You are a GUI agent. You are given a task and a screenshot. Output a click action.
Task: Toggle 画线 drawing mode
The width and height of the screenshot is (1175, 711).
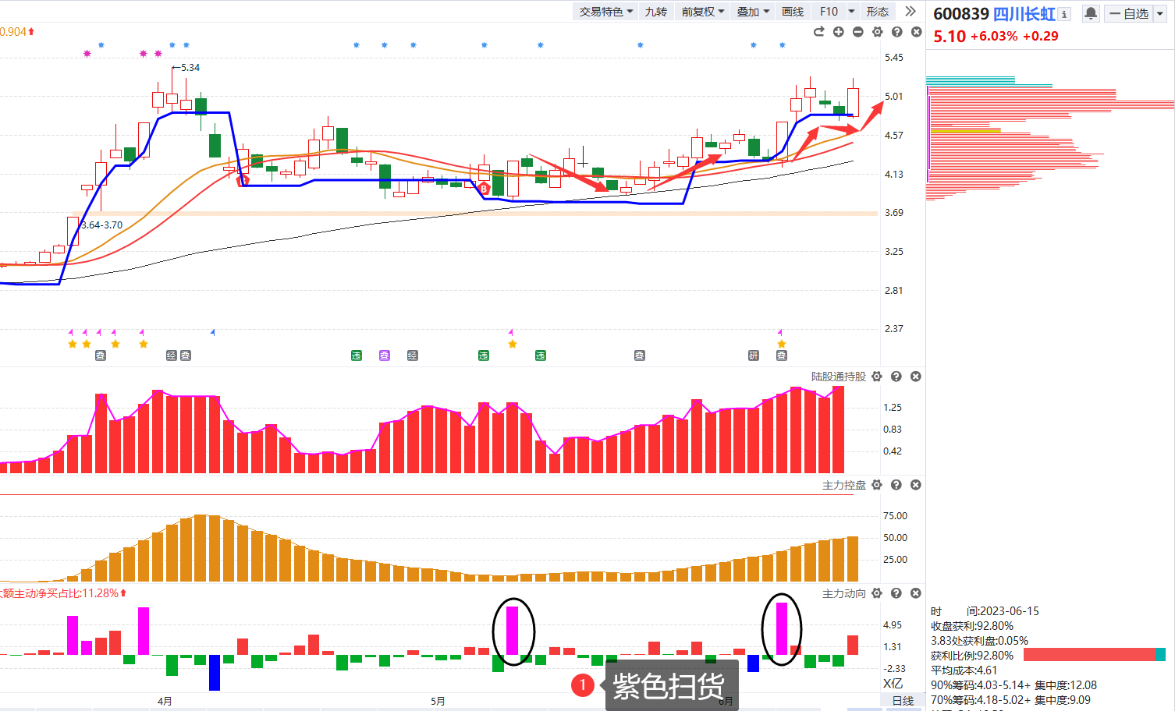coord(793,12)
